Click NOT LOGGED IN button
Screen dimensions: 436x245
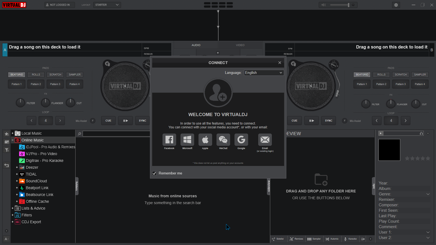click(x=59, y=5)
